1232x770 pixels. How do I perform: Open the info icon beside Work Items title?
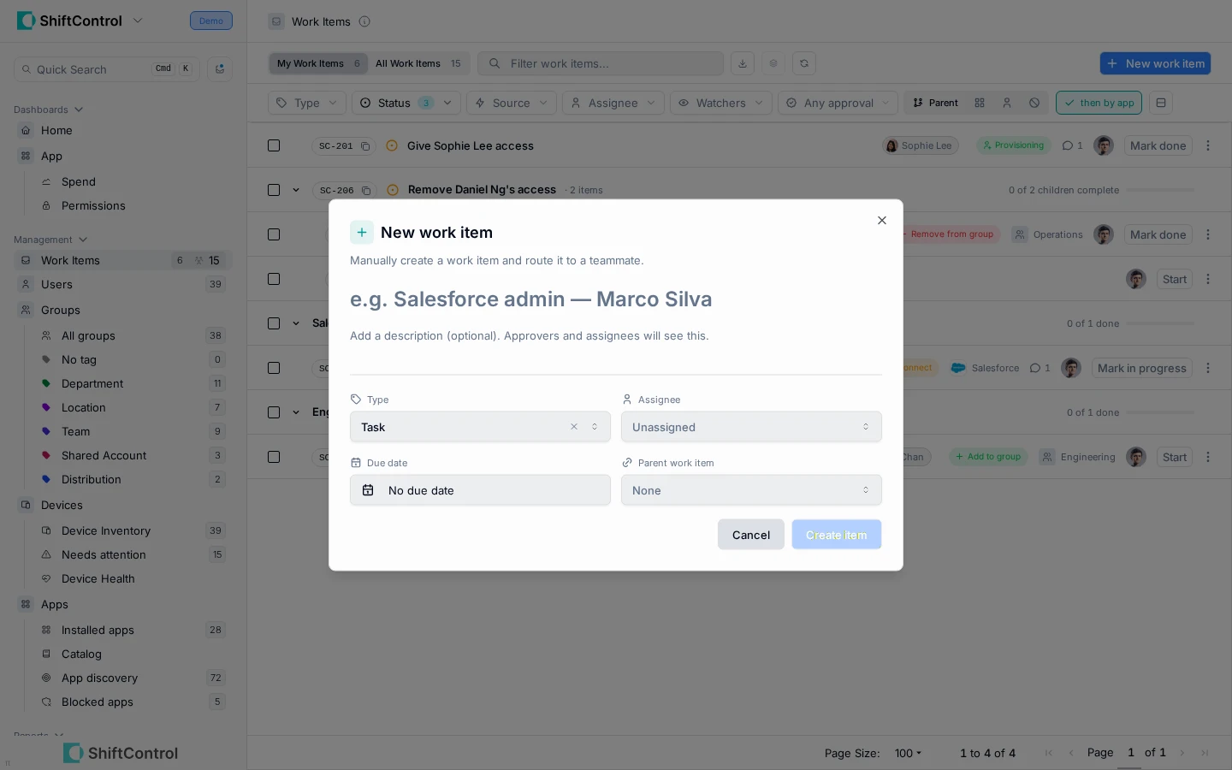point(364,21)
